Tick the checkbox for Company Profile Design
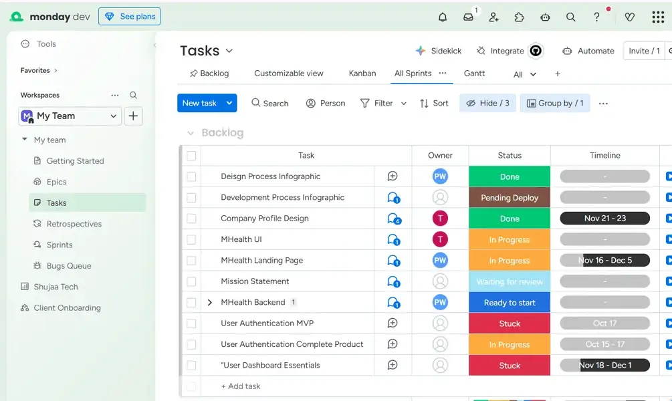672x401 pixels. (192, 218)
